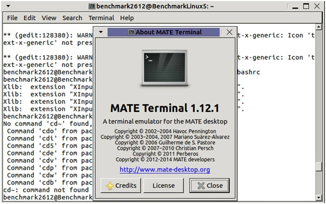The width and height of the screenshot is (326, 204).
Task: Click the benchmark2612@BenchmarkLinux5 window title
Action: tap(155, 6)
